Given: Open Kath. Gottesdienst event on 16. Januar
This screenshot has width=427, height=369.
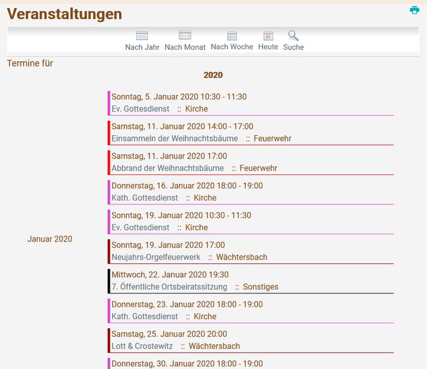Looking at the screenshot, I should click(x=145, y=198).
